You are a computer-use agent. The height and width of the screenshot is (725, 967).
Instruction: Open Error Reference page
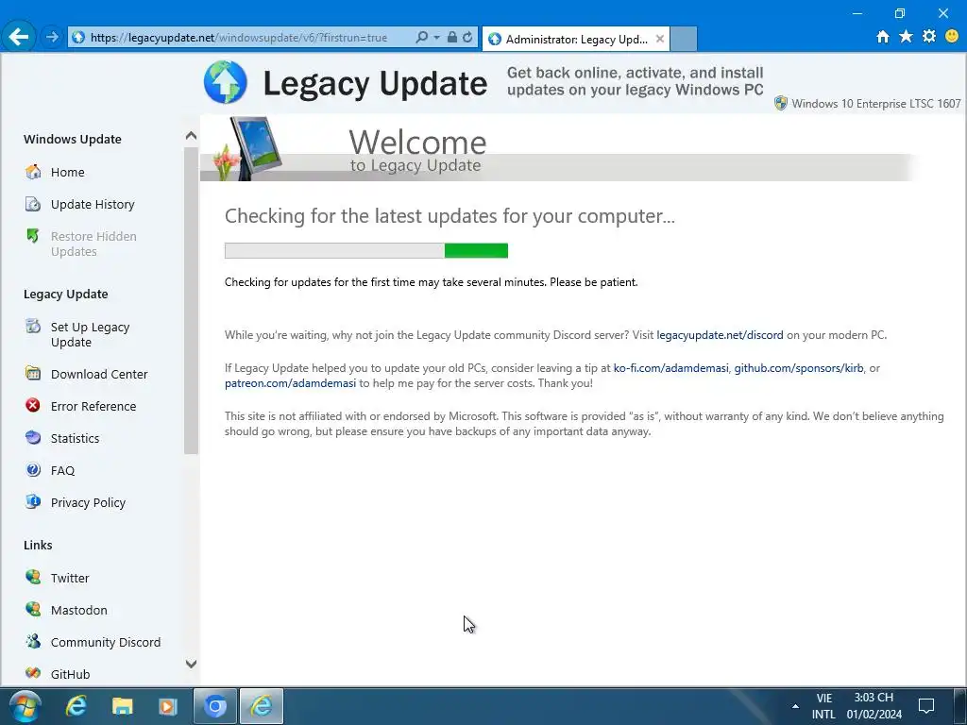click(x=93, y=406)
